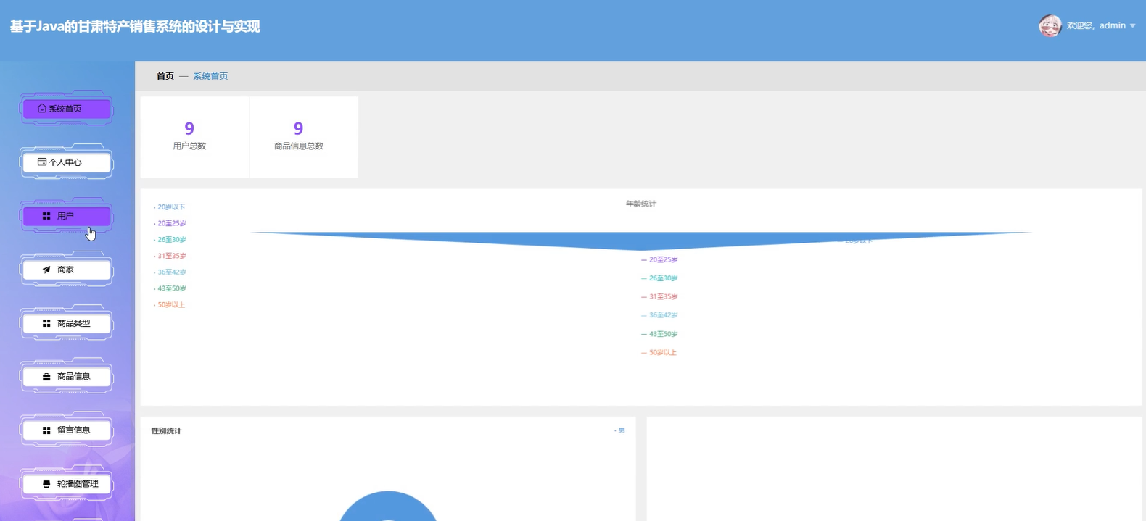The image size is (1146, 521).
Task: Click the paper plane icon beside 商家
Action: pyautogui.click(x=46, y=270)
